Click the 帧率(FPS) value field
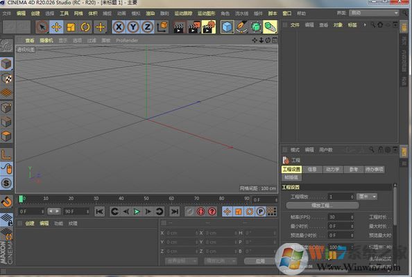The height and width of the screenshot is (277, 412). [x=341, y=217]
